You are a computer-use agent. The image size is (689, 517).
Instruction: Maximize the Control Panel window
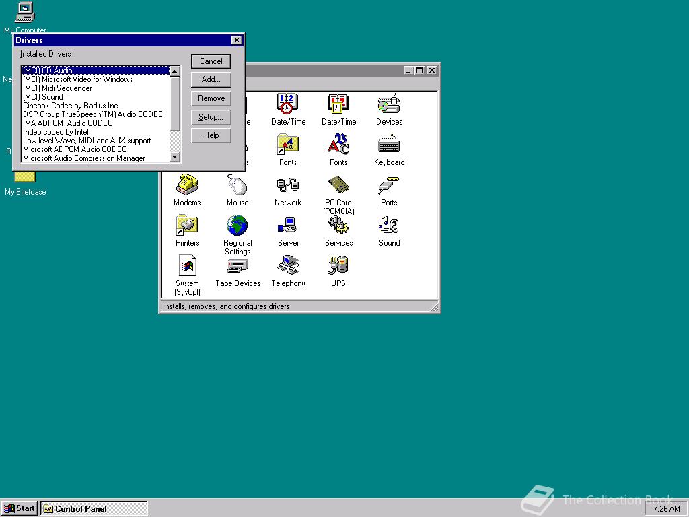420,70
